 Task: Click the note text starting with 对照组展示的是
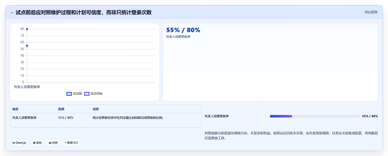pos(291,136)
